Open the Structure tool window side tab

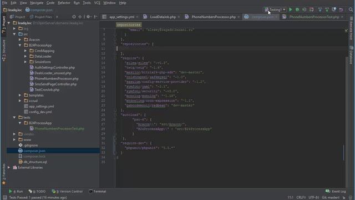click(x=4, y=51)
